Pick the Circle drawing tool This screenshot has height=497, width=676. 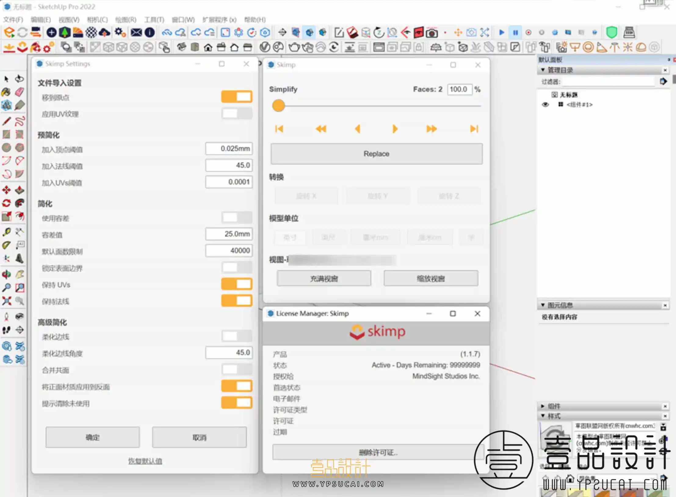tap(6, 147)
